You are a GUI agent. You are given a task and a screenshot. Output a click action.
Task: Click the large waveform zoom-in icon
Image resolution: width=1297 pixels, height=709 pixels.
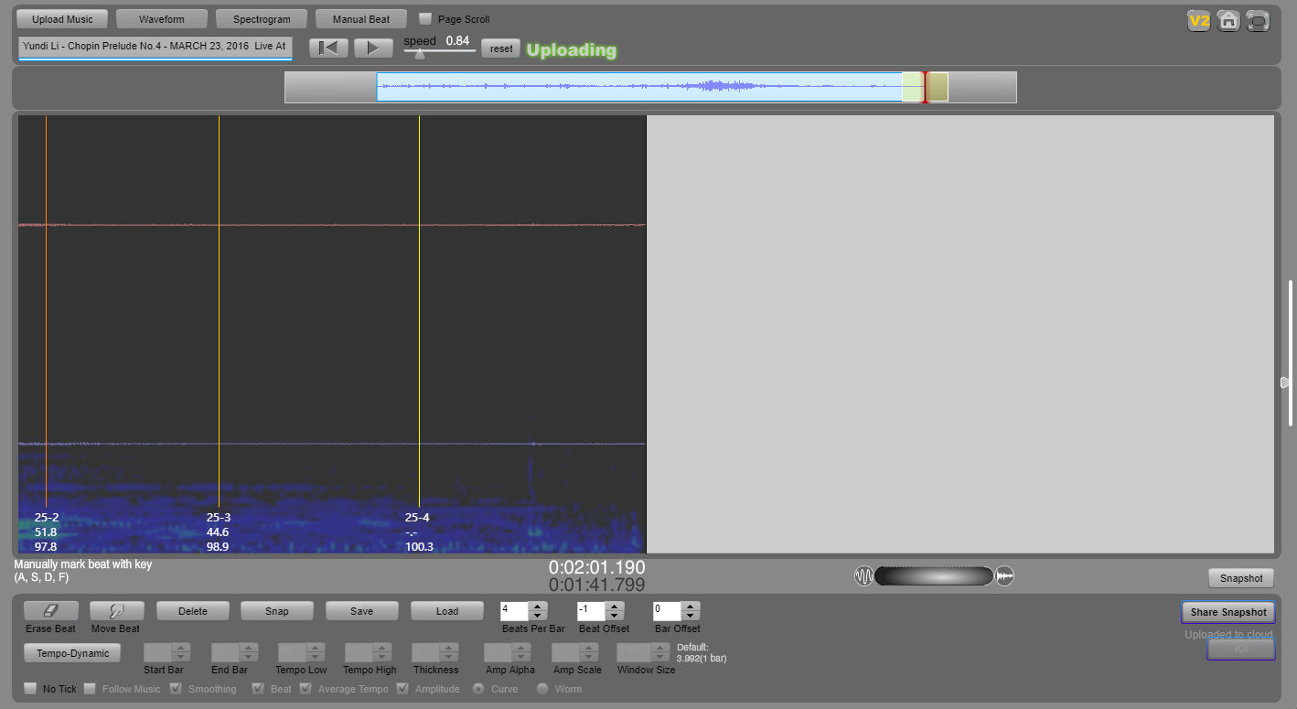point(1005,576)
